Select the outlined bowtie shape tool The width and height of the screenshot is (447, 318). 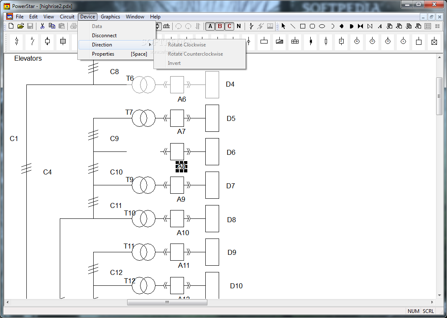click(370, 26)
